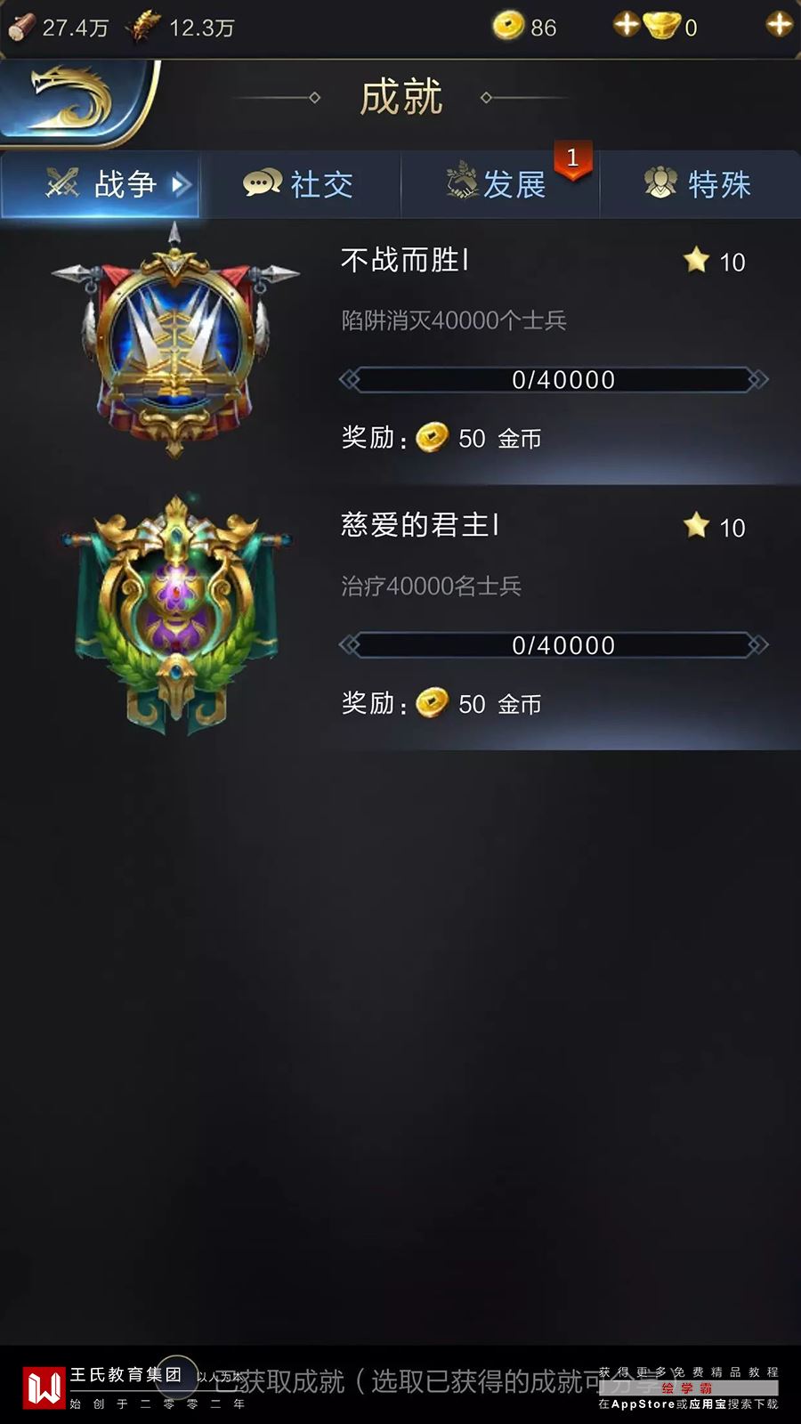The image size is (801, 1424).
Task: Switch to the 社交 tab
Action: coord(300,184)
